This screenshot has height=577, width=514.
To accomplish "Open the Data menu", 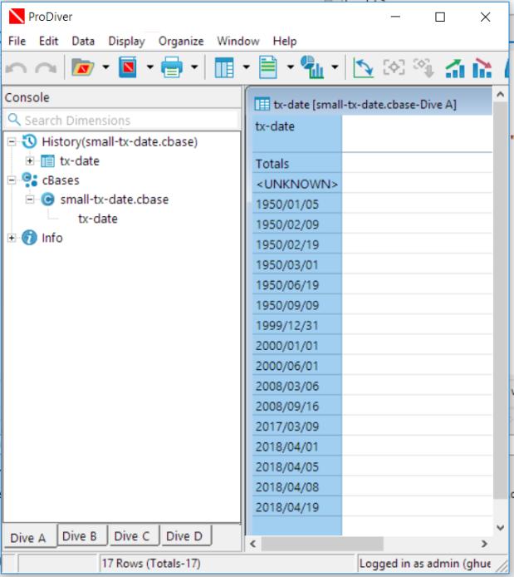I will [83, 41].
